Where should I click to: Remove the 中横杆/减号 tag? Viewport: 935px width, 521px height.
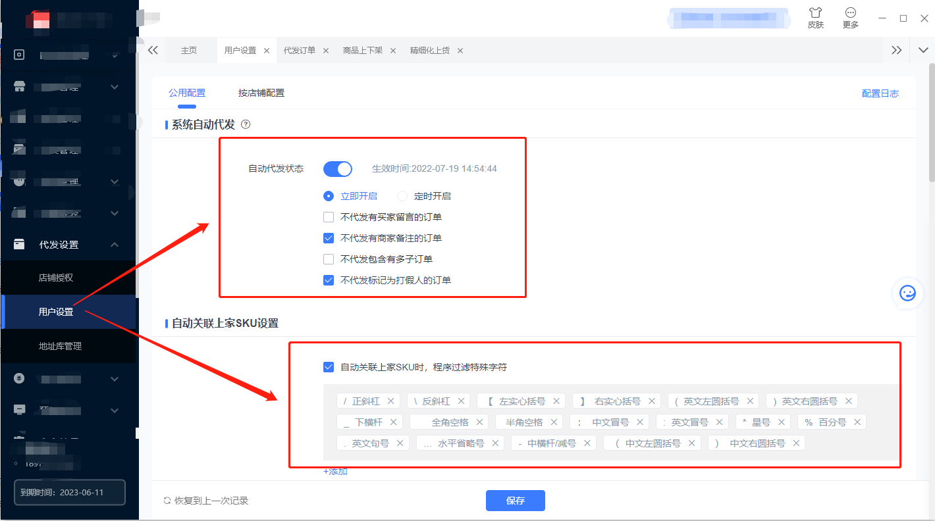point(587,443)
